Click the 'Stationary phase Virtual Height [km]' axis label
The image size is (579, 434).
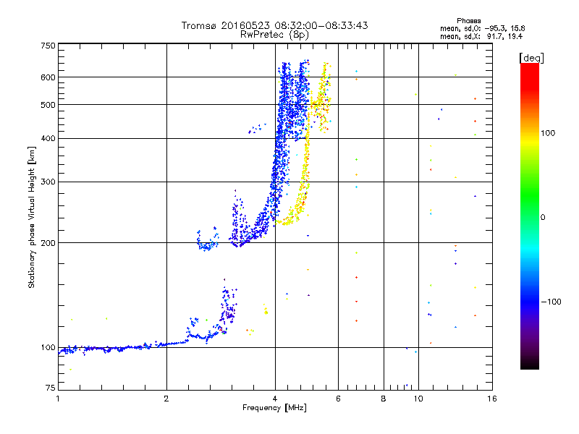(x=31, y=217)
